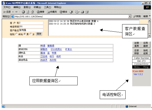Click the 保存 save button
Image resolution: width=152 pixels, height=110 pixels.
(x=39, y=34)
